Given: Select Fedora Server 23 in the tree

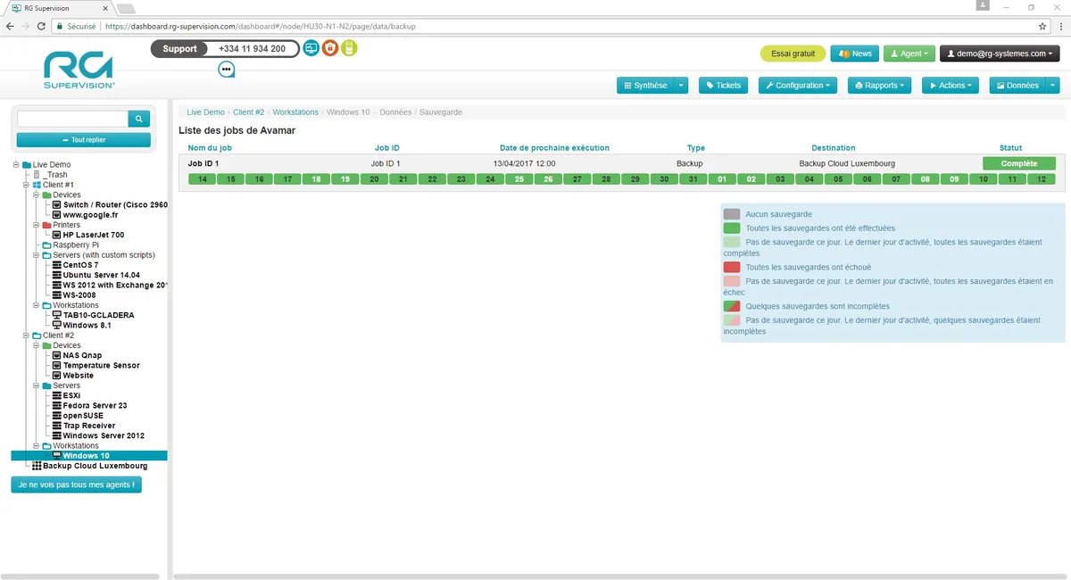Looking at the screenshot, I should 95,406.
